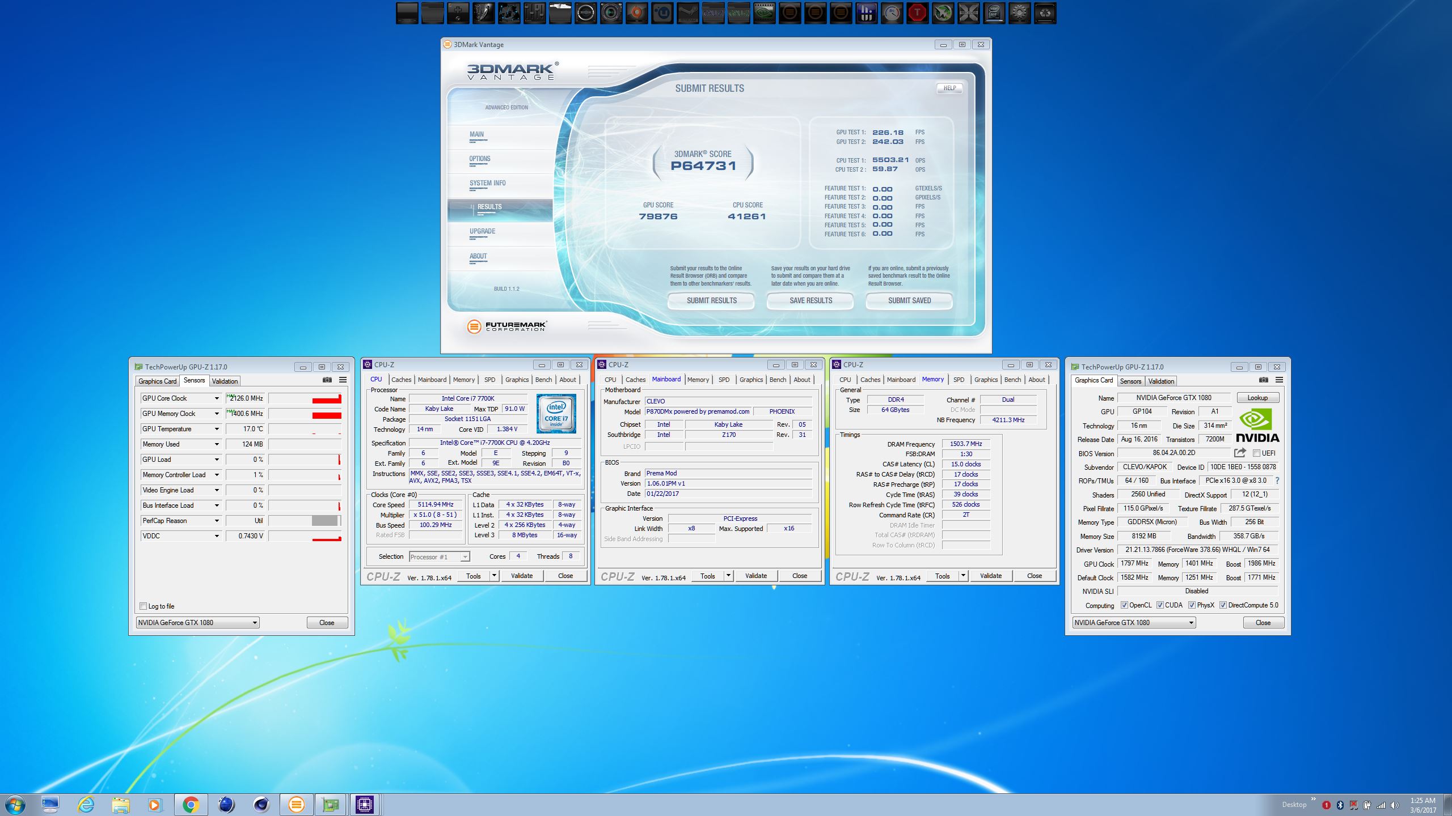
Task: Launch Steam from the top dock
Action: point(687,13)
